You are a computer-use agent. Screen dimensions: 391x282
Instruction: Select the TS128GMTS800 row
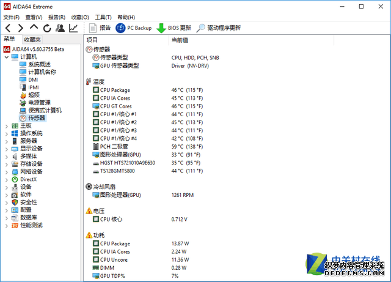point(148,171)
